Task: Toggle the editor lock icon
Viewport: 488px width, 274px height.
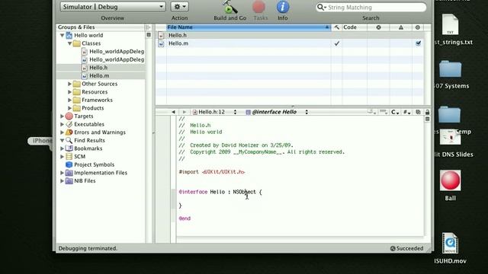Action: [x=427, y=112]
